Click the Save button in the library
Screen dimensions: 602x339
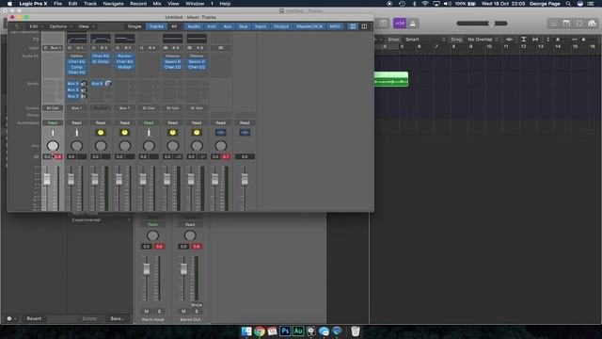point(117,318)
